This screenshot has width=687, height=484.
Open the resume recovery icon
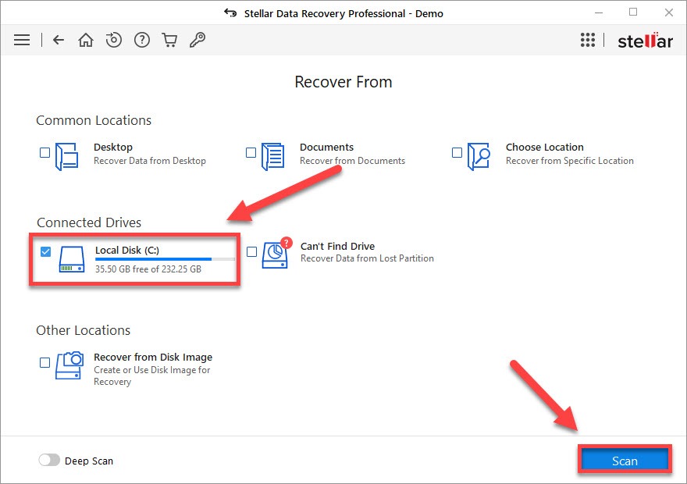pos(114,40)
